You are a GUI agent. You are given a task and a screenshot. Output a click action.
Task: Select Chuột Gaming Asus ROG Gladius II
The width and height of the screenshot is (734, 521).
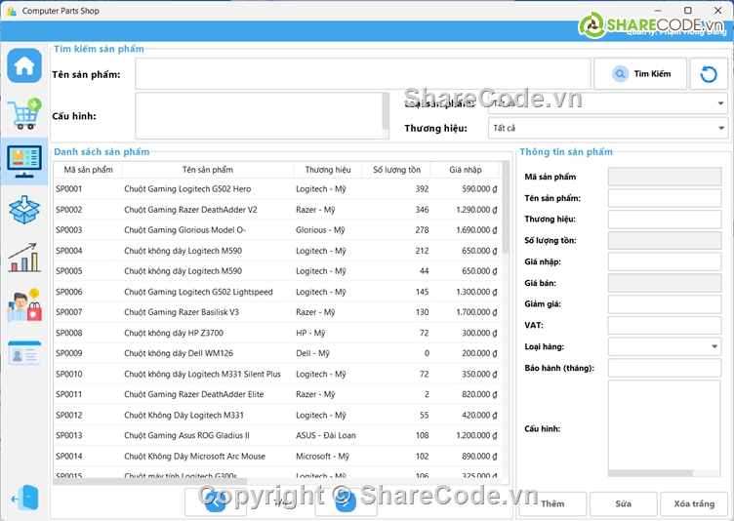[x=277, y=435]
